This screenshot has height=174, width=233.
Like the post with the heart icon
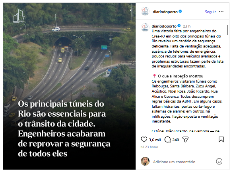(144, 140)
